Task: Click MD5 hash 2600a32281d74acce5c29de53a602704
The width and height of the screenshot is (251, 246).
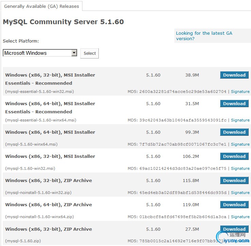Action: coord(183,92)
